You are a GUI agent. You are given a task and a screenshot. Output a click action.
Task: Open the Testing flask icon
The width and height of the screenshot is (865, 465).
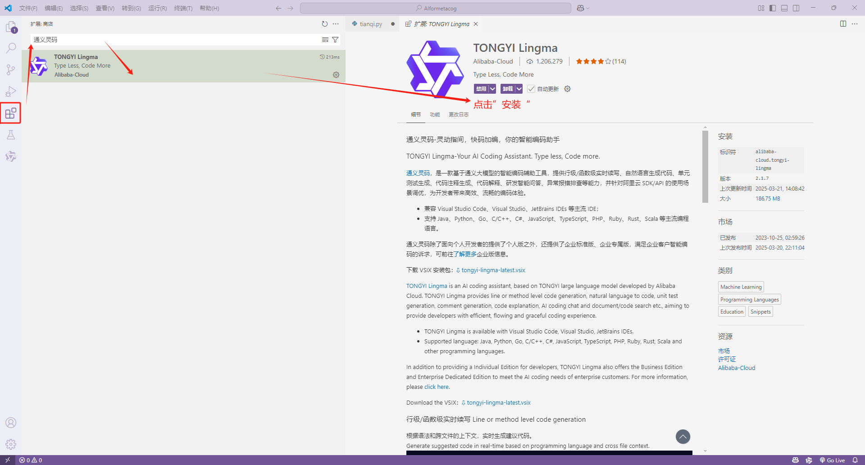[11, 135]
